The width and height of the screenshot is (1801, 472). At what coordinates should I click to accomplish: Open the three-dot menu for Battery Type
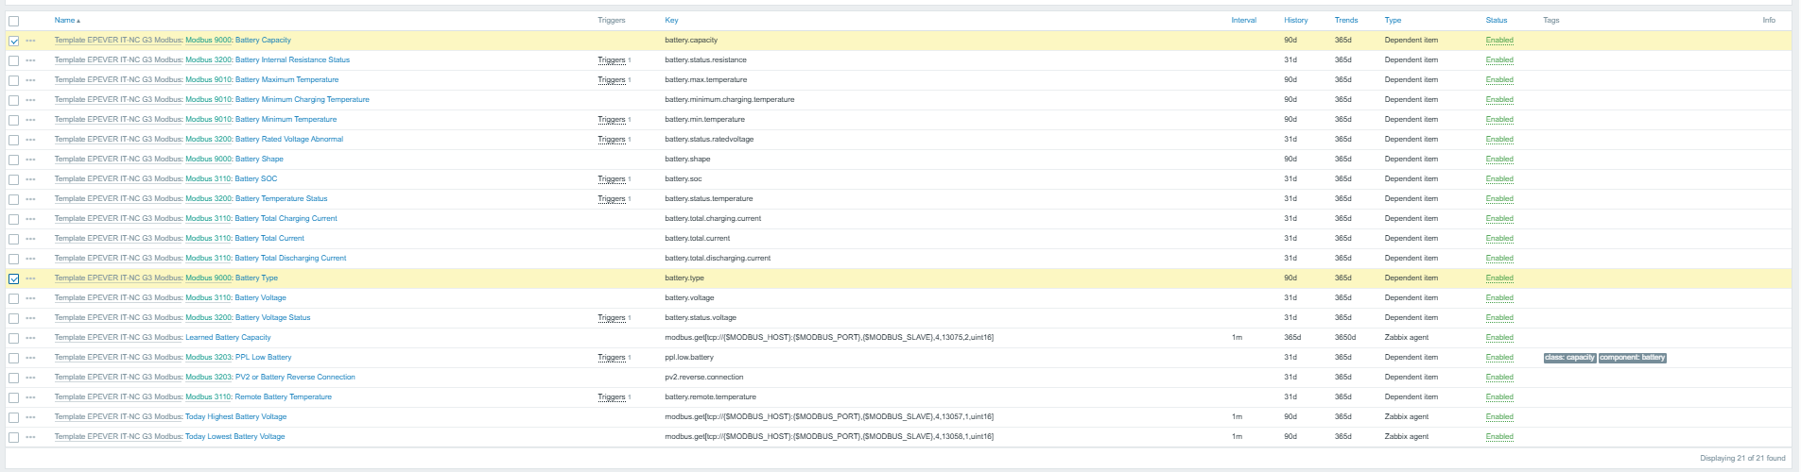click(x=31, y=278)
